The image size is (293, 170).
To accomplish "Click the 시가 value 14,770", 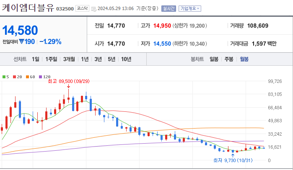I will pyautogui.click(x=116, y=44).
